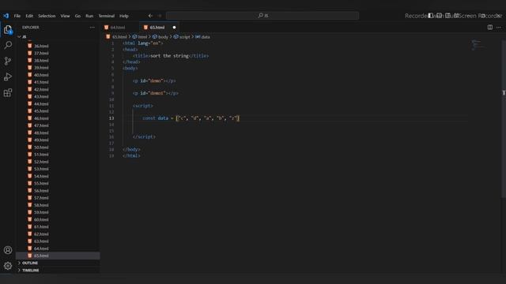Image resolution: width=506 pixels, height=284 pixels.
Task: Open 50.html in the file tree
Action: point(41,148)
